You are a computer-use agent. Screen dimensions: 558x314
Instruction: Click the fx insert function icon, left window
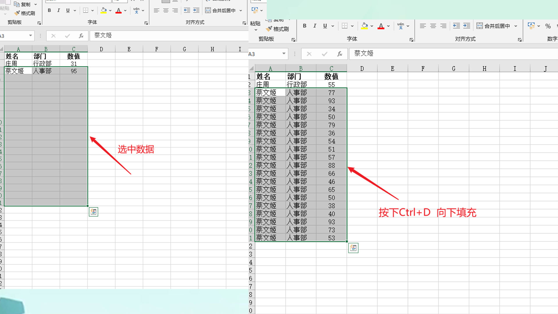(x=81, y=36)
